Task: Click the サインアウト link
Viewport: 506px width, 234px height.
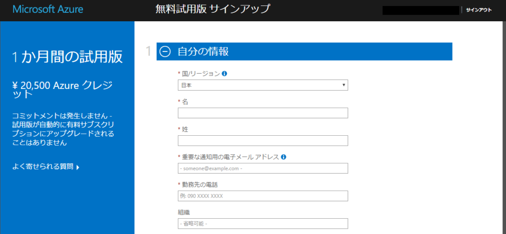Action: pyautogui.click(x=478, y=10)
